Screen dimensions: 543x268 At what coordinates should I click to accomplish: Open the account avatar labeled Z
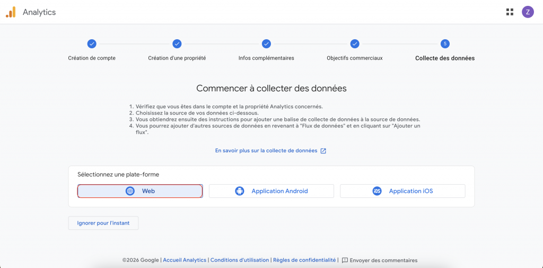528,12
